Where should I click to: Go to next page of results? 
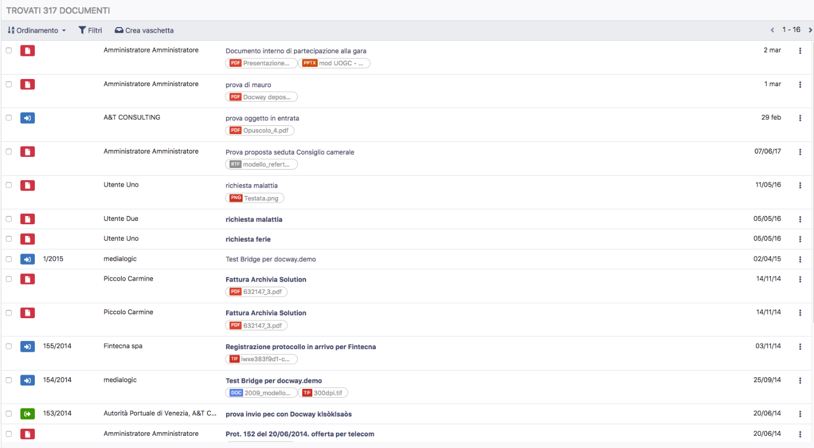(x=810, y=30)
